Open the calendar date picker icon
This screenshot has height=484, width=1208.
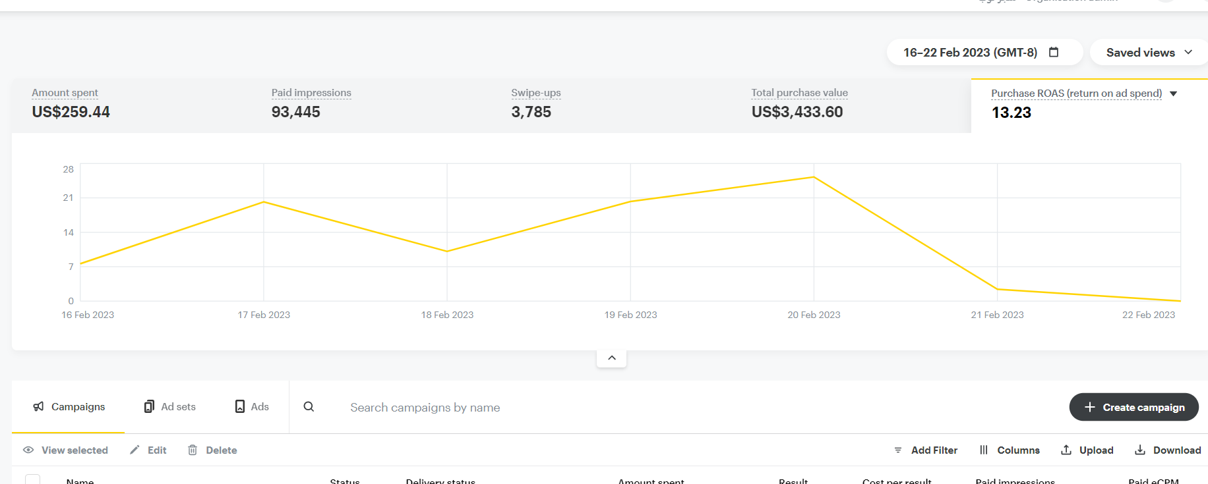pyautogui.click(x=1054, y=52)
